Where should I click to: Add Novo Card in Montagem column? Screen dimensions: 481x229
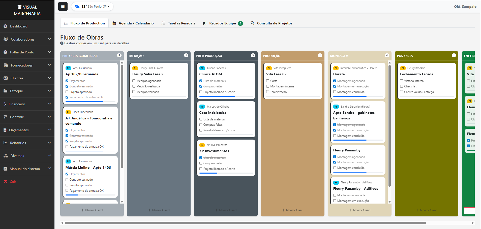(359, 210)
